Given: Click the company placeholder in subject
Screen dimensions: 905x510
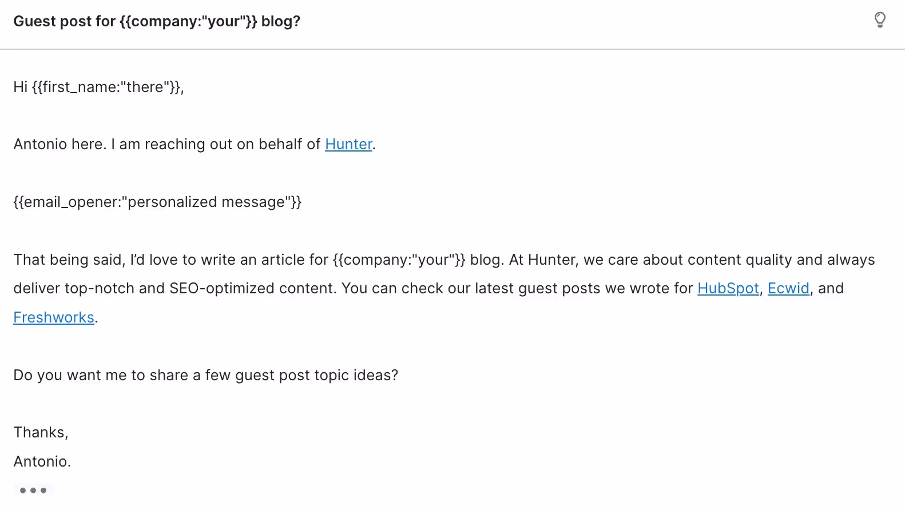Looking at the screenshot, I should pyautogui.click(x=188, y=21).
